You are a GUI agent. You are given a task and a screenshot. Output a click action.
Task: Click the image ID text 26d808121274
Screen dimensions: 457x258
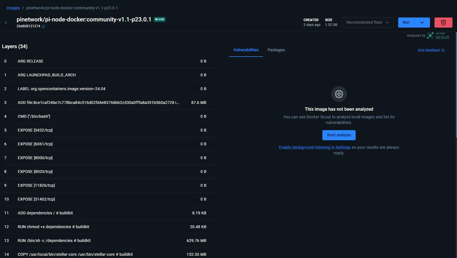28,26
